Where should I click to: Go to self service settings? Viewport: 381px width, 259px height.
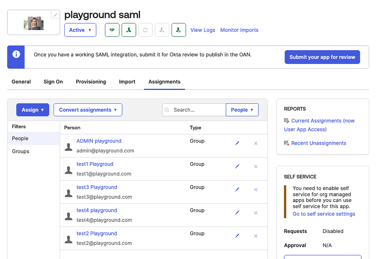click(324, 214)
